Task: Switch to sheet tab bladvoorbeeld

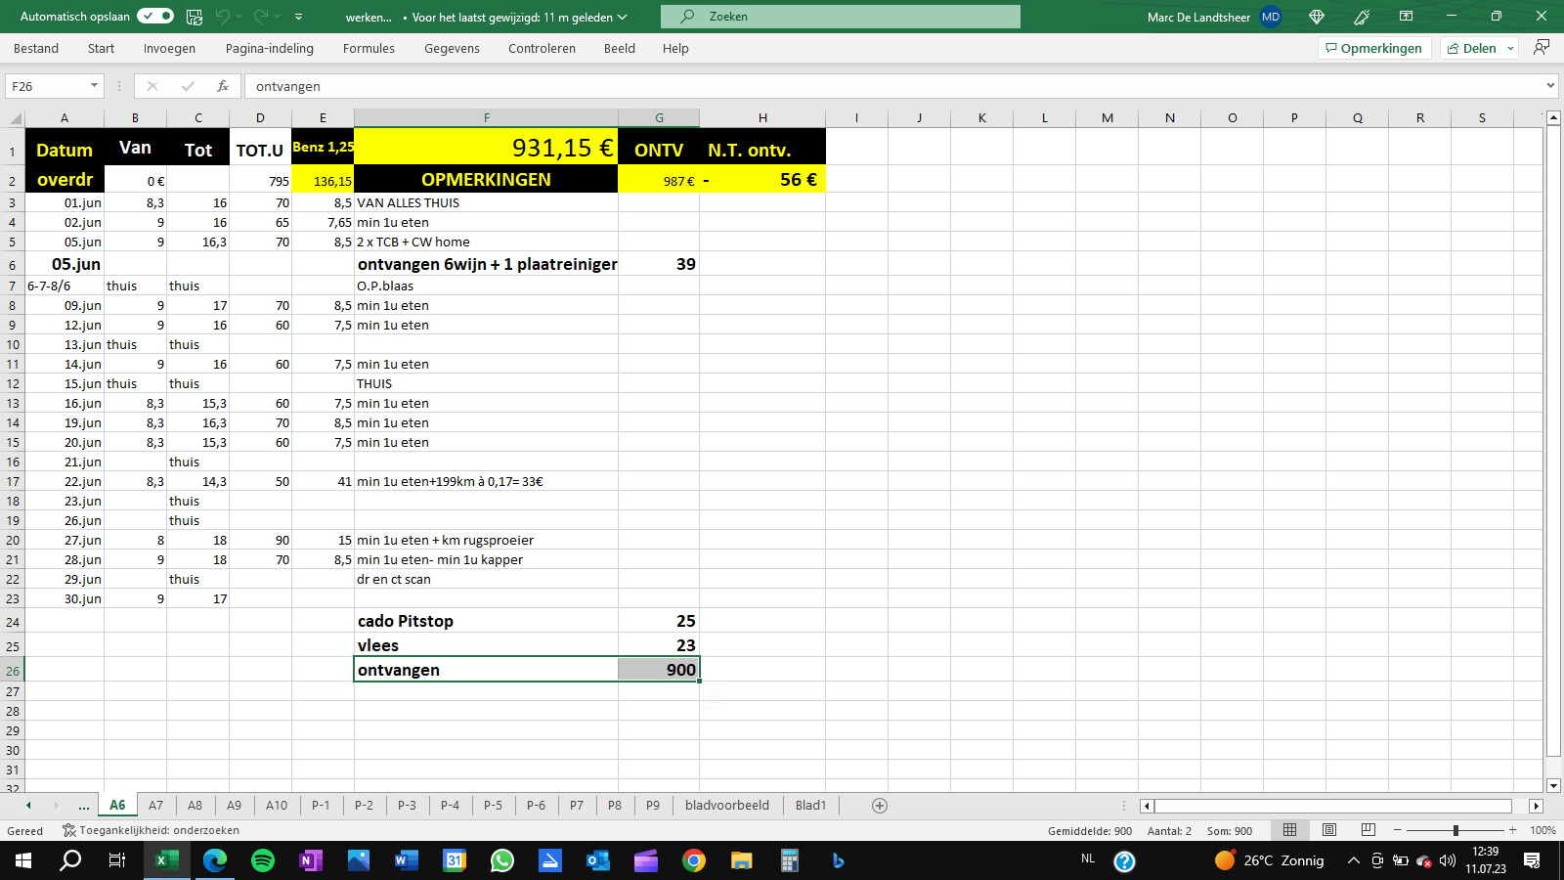Action: 727,806
